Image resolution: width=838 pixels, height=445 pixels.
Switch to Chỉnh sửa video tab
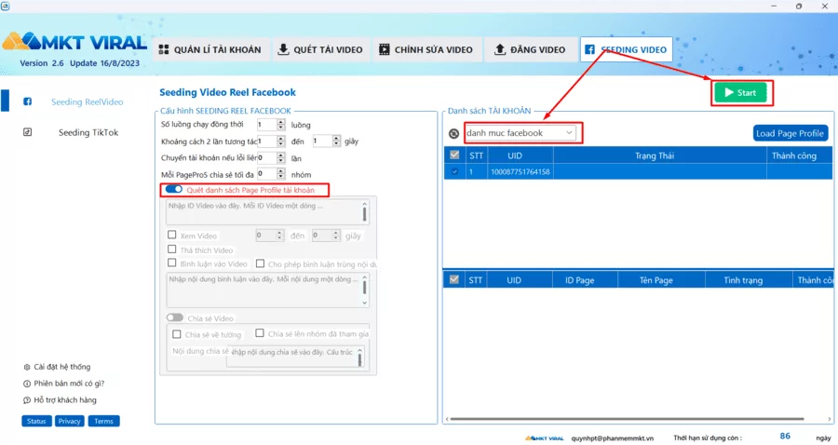426,49
